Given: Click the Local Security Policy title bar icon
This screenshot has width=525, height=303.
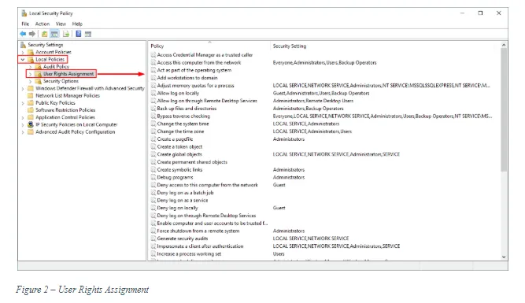Looking at the screenshot, I should tap(24, 13).
